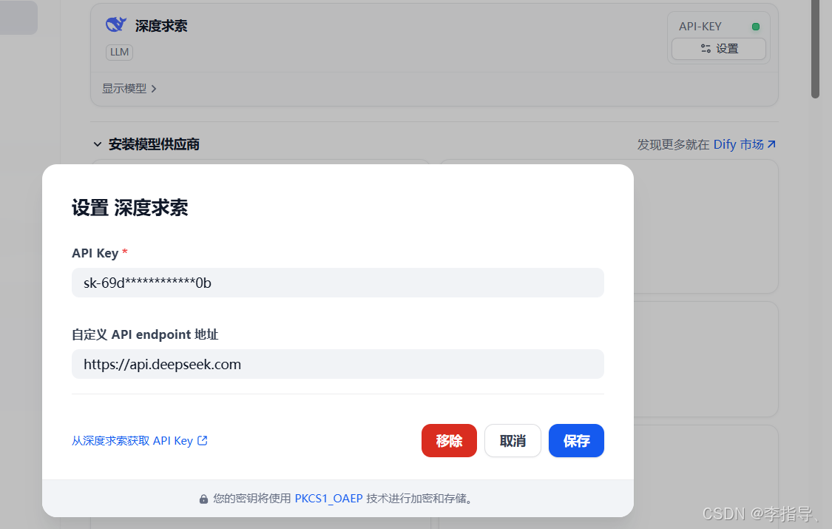This screenshot has height=529, width=832.
Task: Focus the API Key input field
Action: (x=337, y=283)
